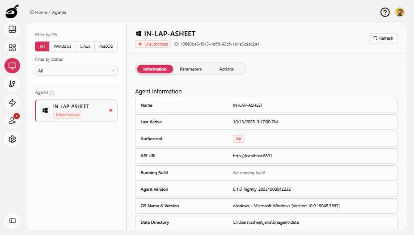Image resolution: width=414 pixels, height=235 pixels.
Task: Open the lightning bolt icon in sidebar
Action: click(13, 102)
